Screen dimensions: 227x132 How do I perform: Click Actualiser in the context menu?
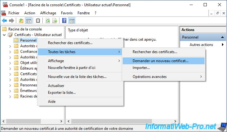56,86
